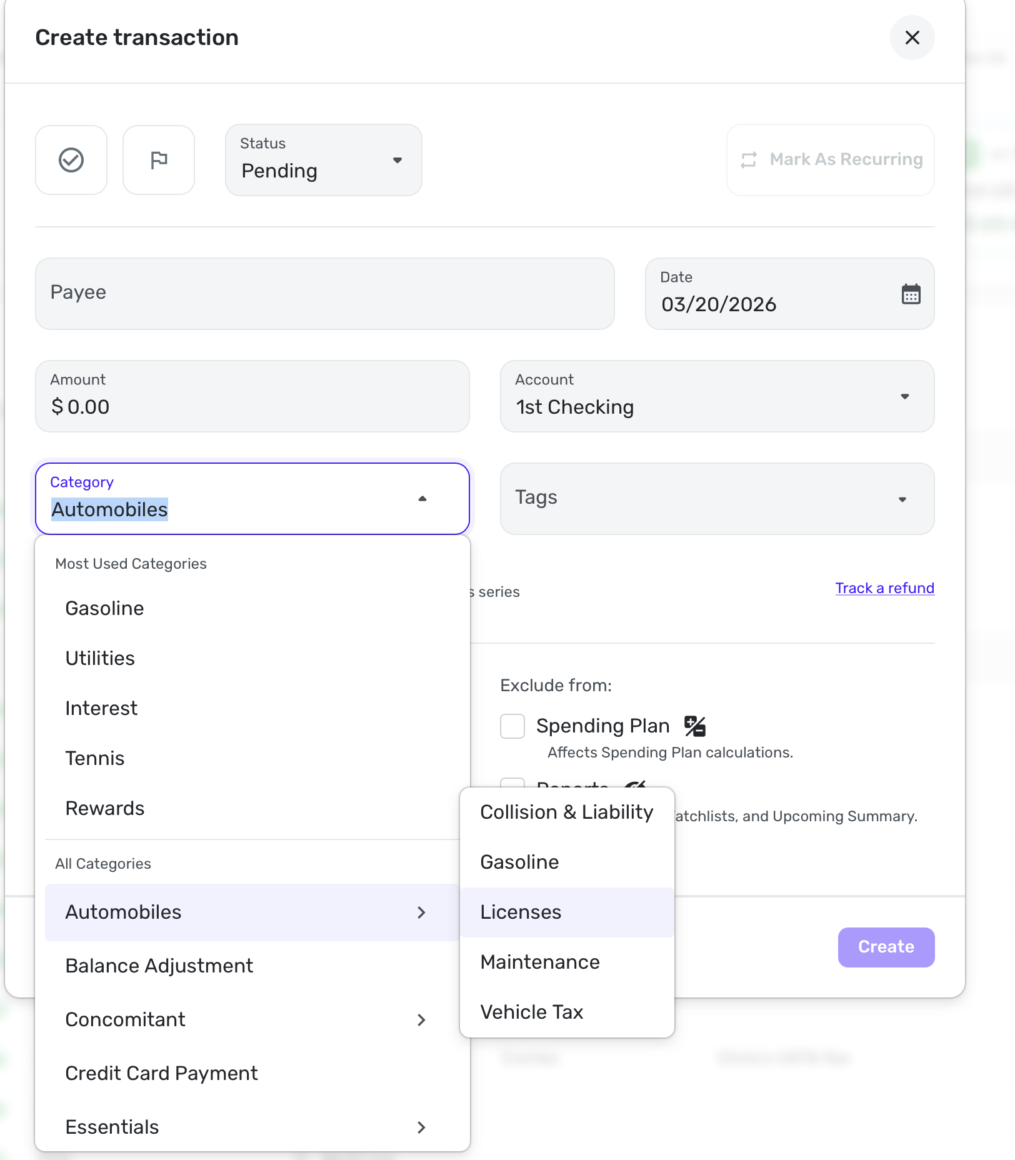This screenshot has height=1160, width=1015.
Task: Click the Track a refund link
Action: 884,588
